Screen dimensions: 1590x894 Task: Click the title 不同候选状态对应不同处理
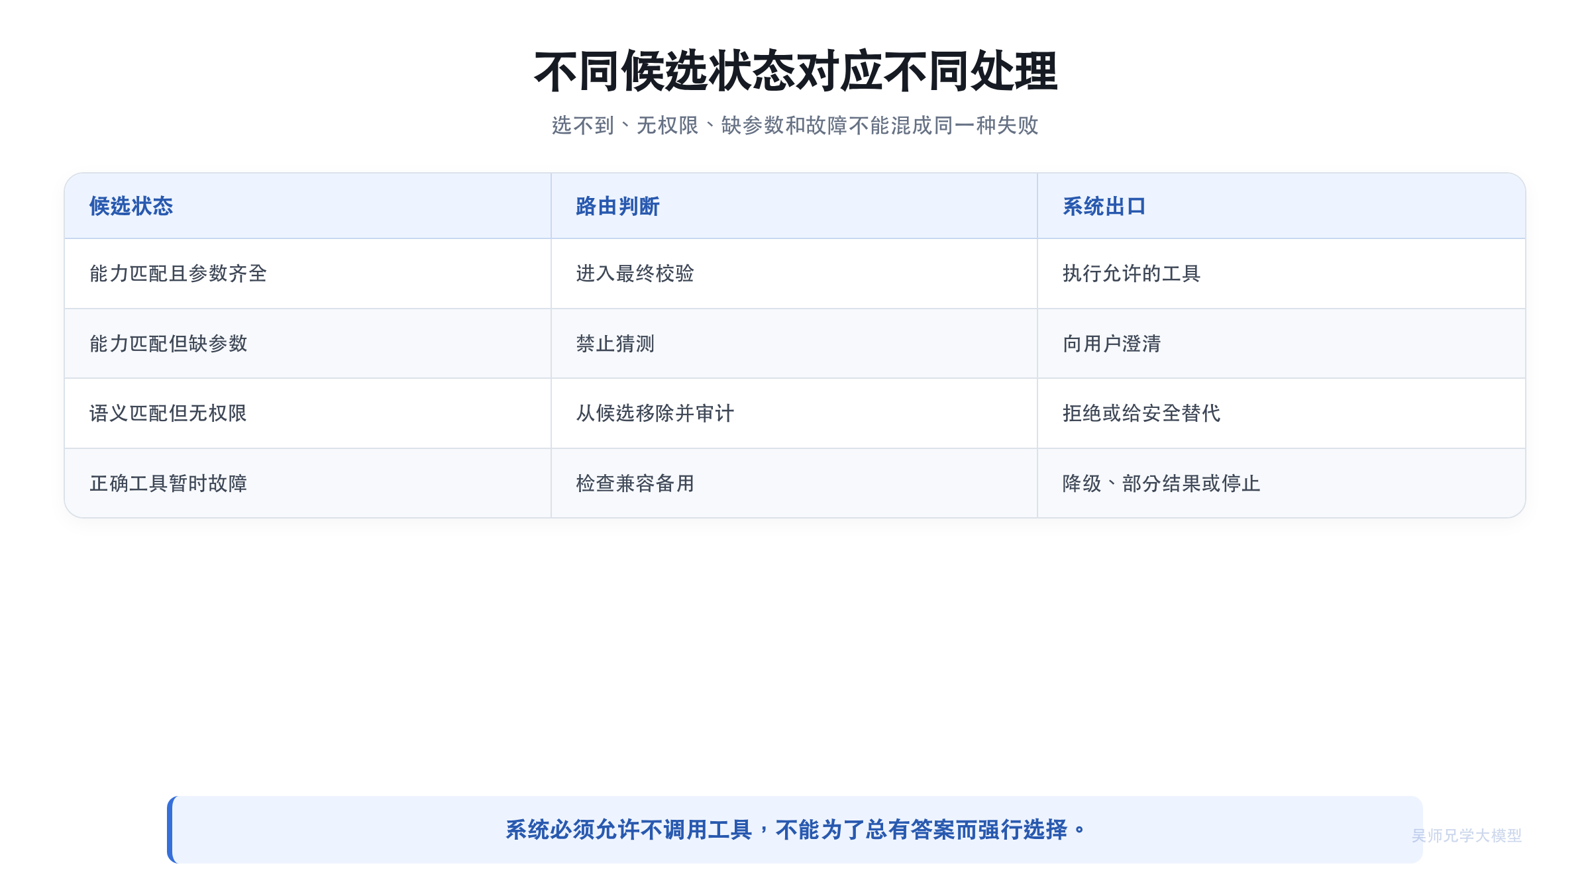(795, 72)
